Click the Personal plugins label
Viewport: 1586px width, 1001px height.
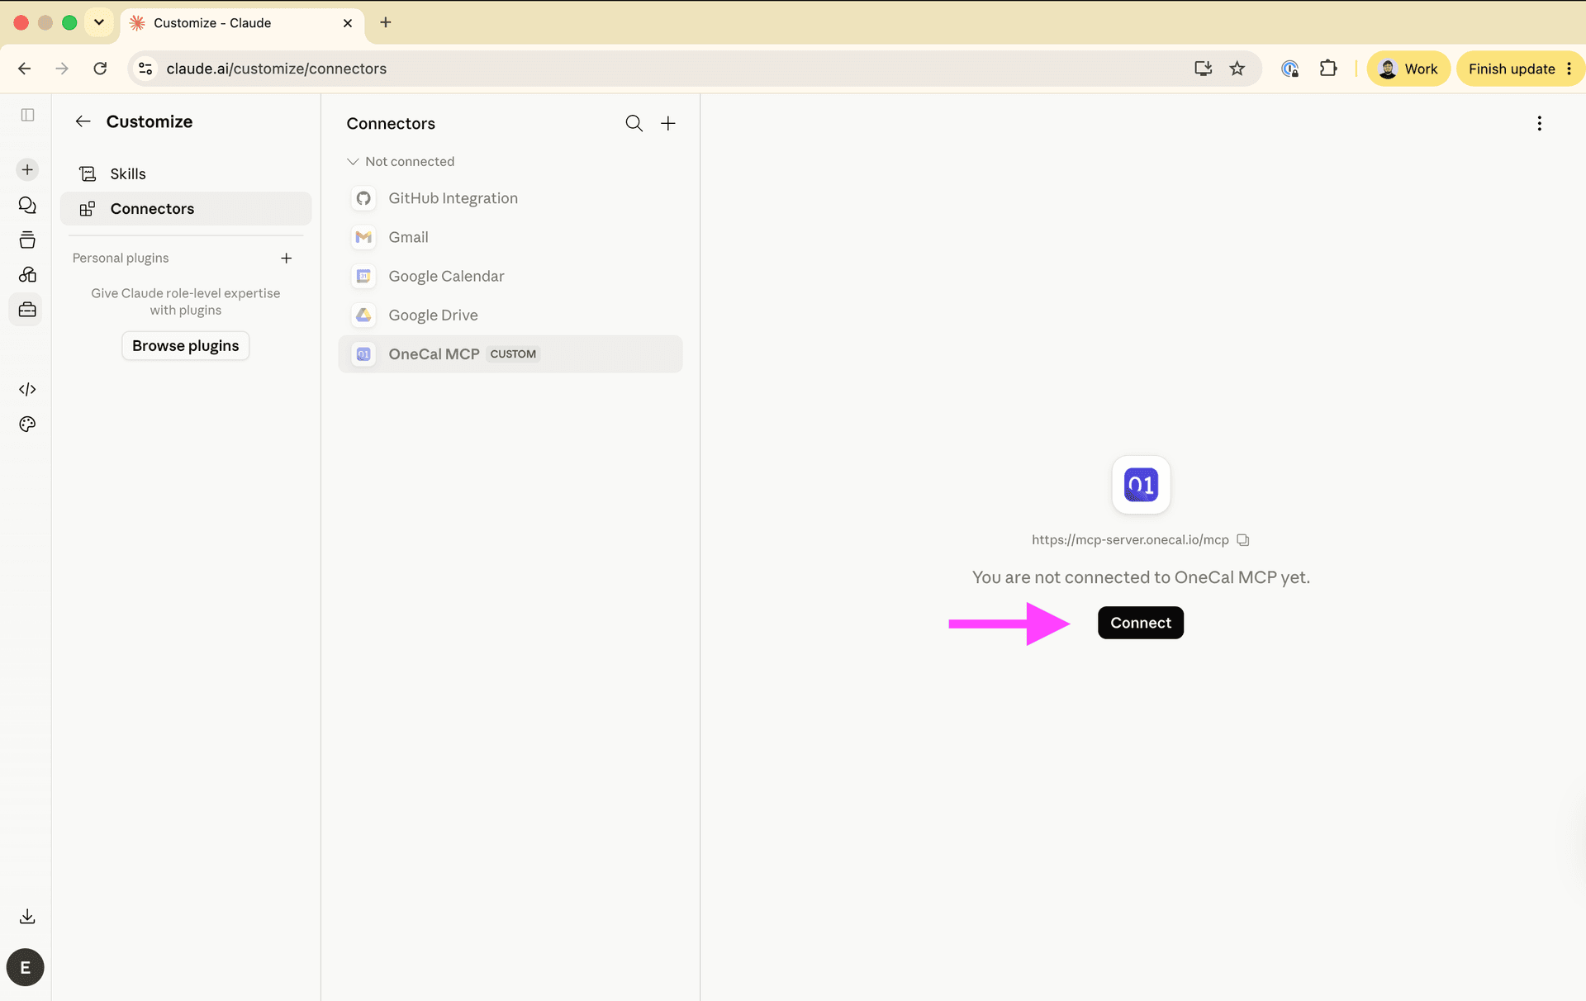pyautogui.click(x=121, y=258)
